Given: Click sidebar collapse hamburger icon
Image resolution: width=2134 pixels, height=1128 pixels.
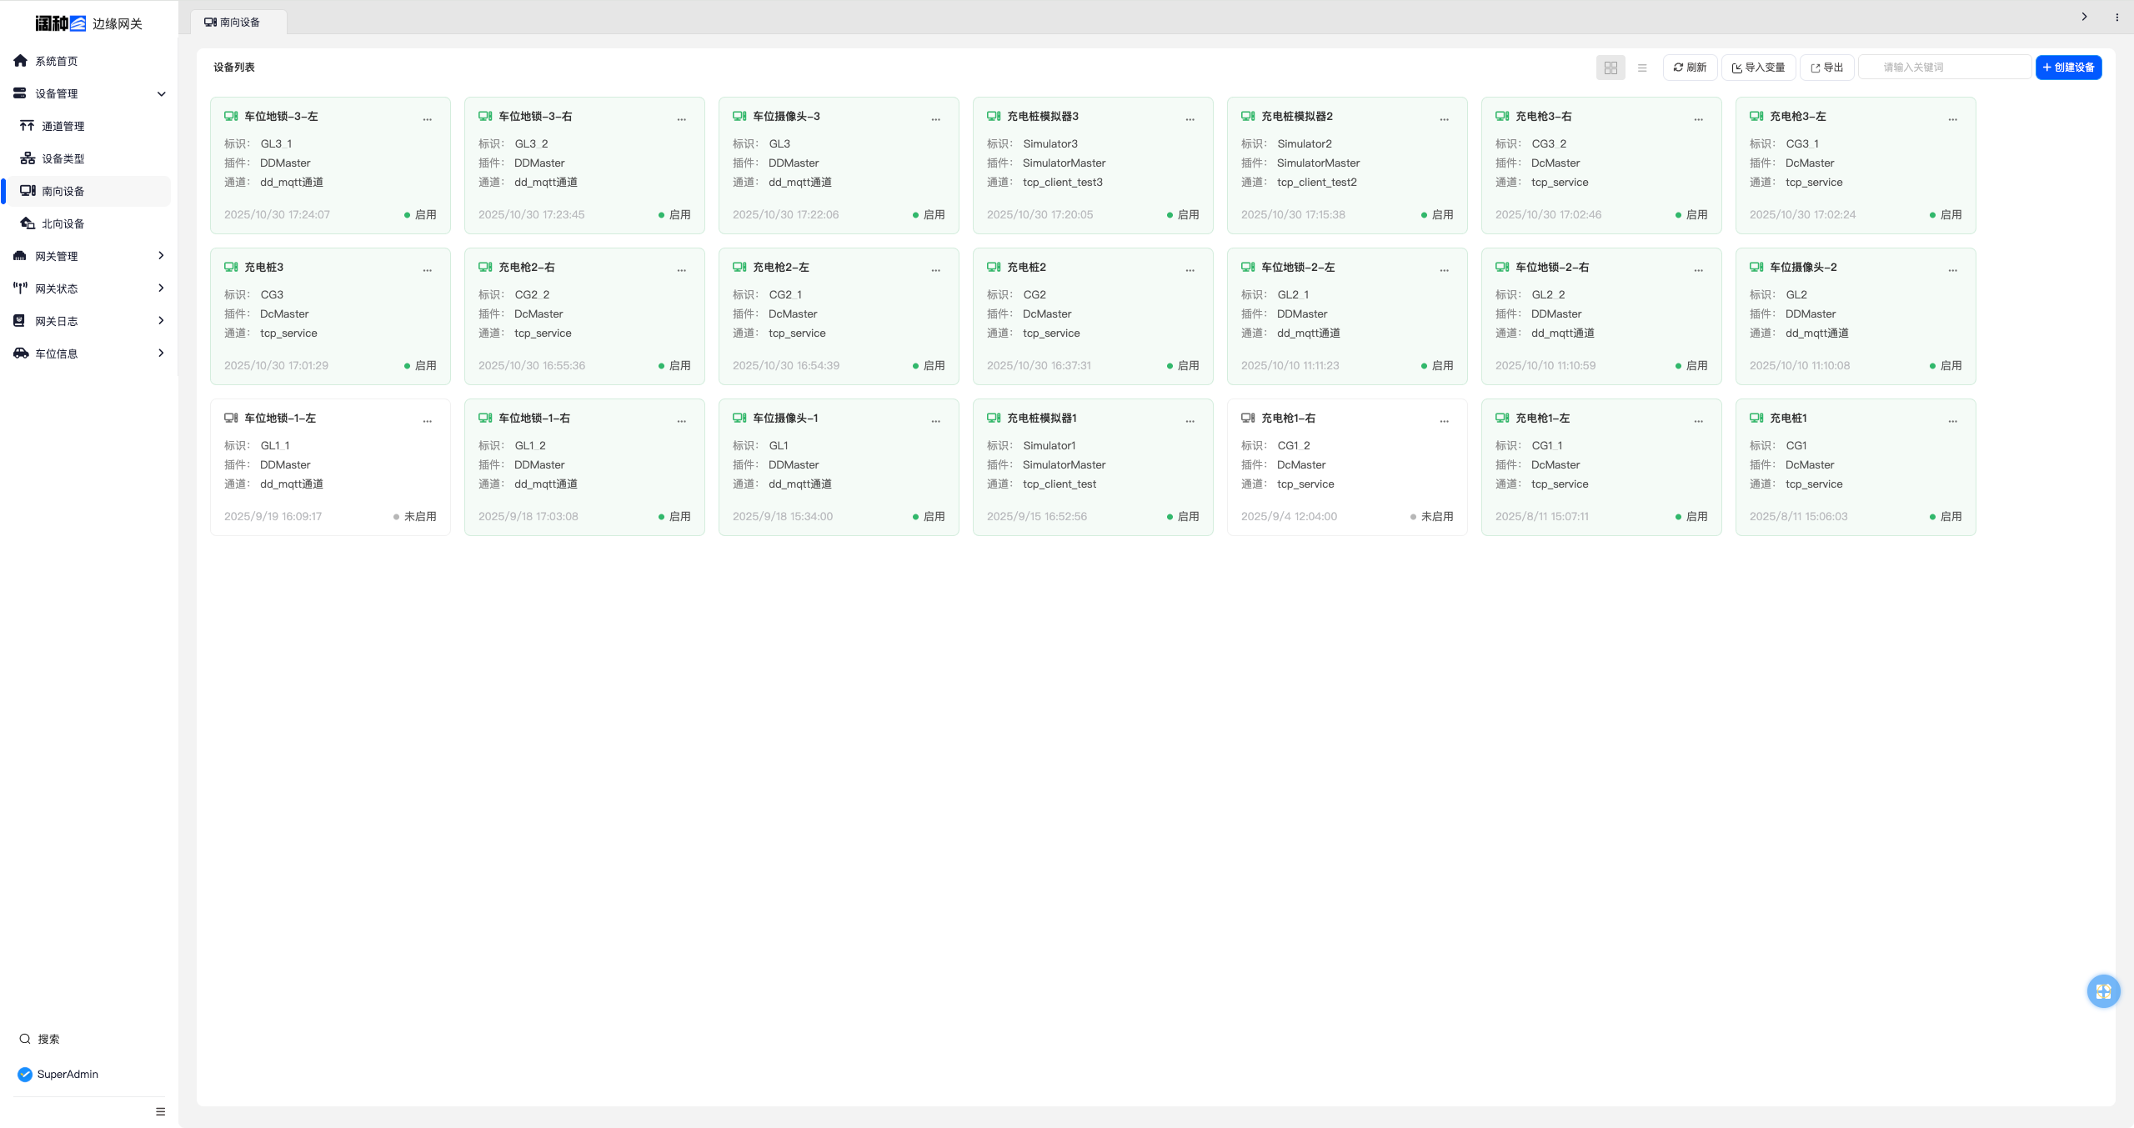Looking at the screenshot, I should click(160, 1111).
